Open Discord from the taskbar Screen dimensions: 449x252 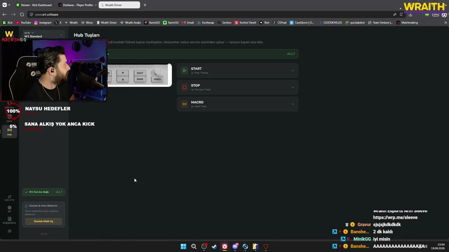pyautogui.click(x=235, y=246)
